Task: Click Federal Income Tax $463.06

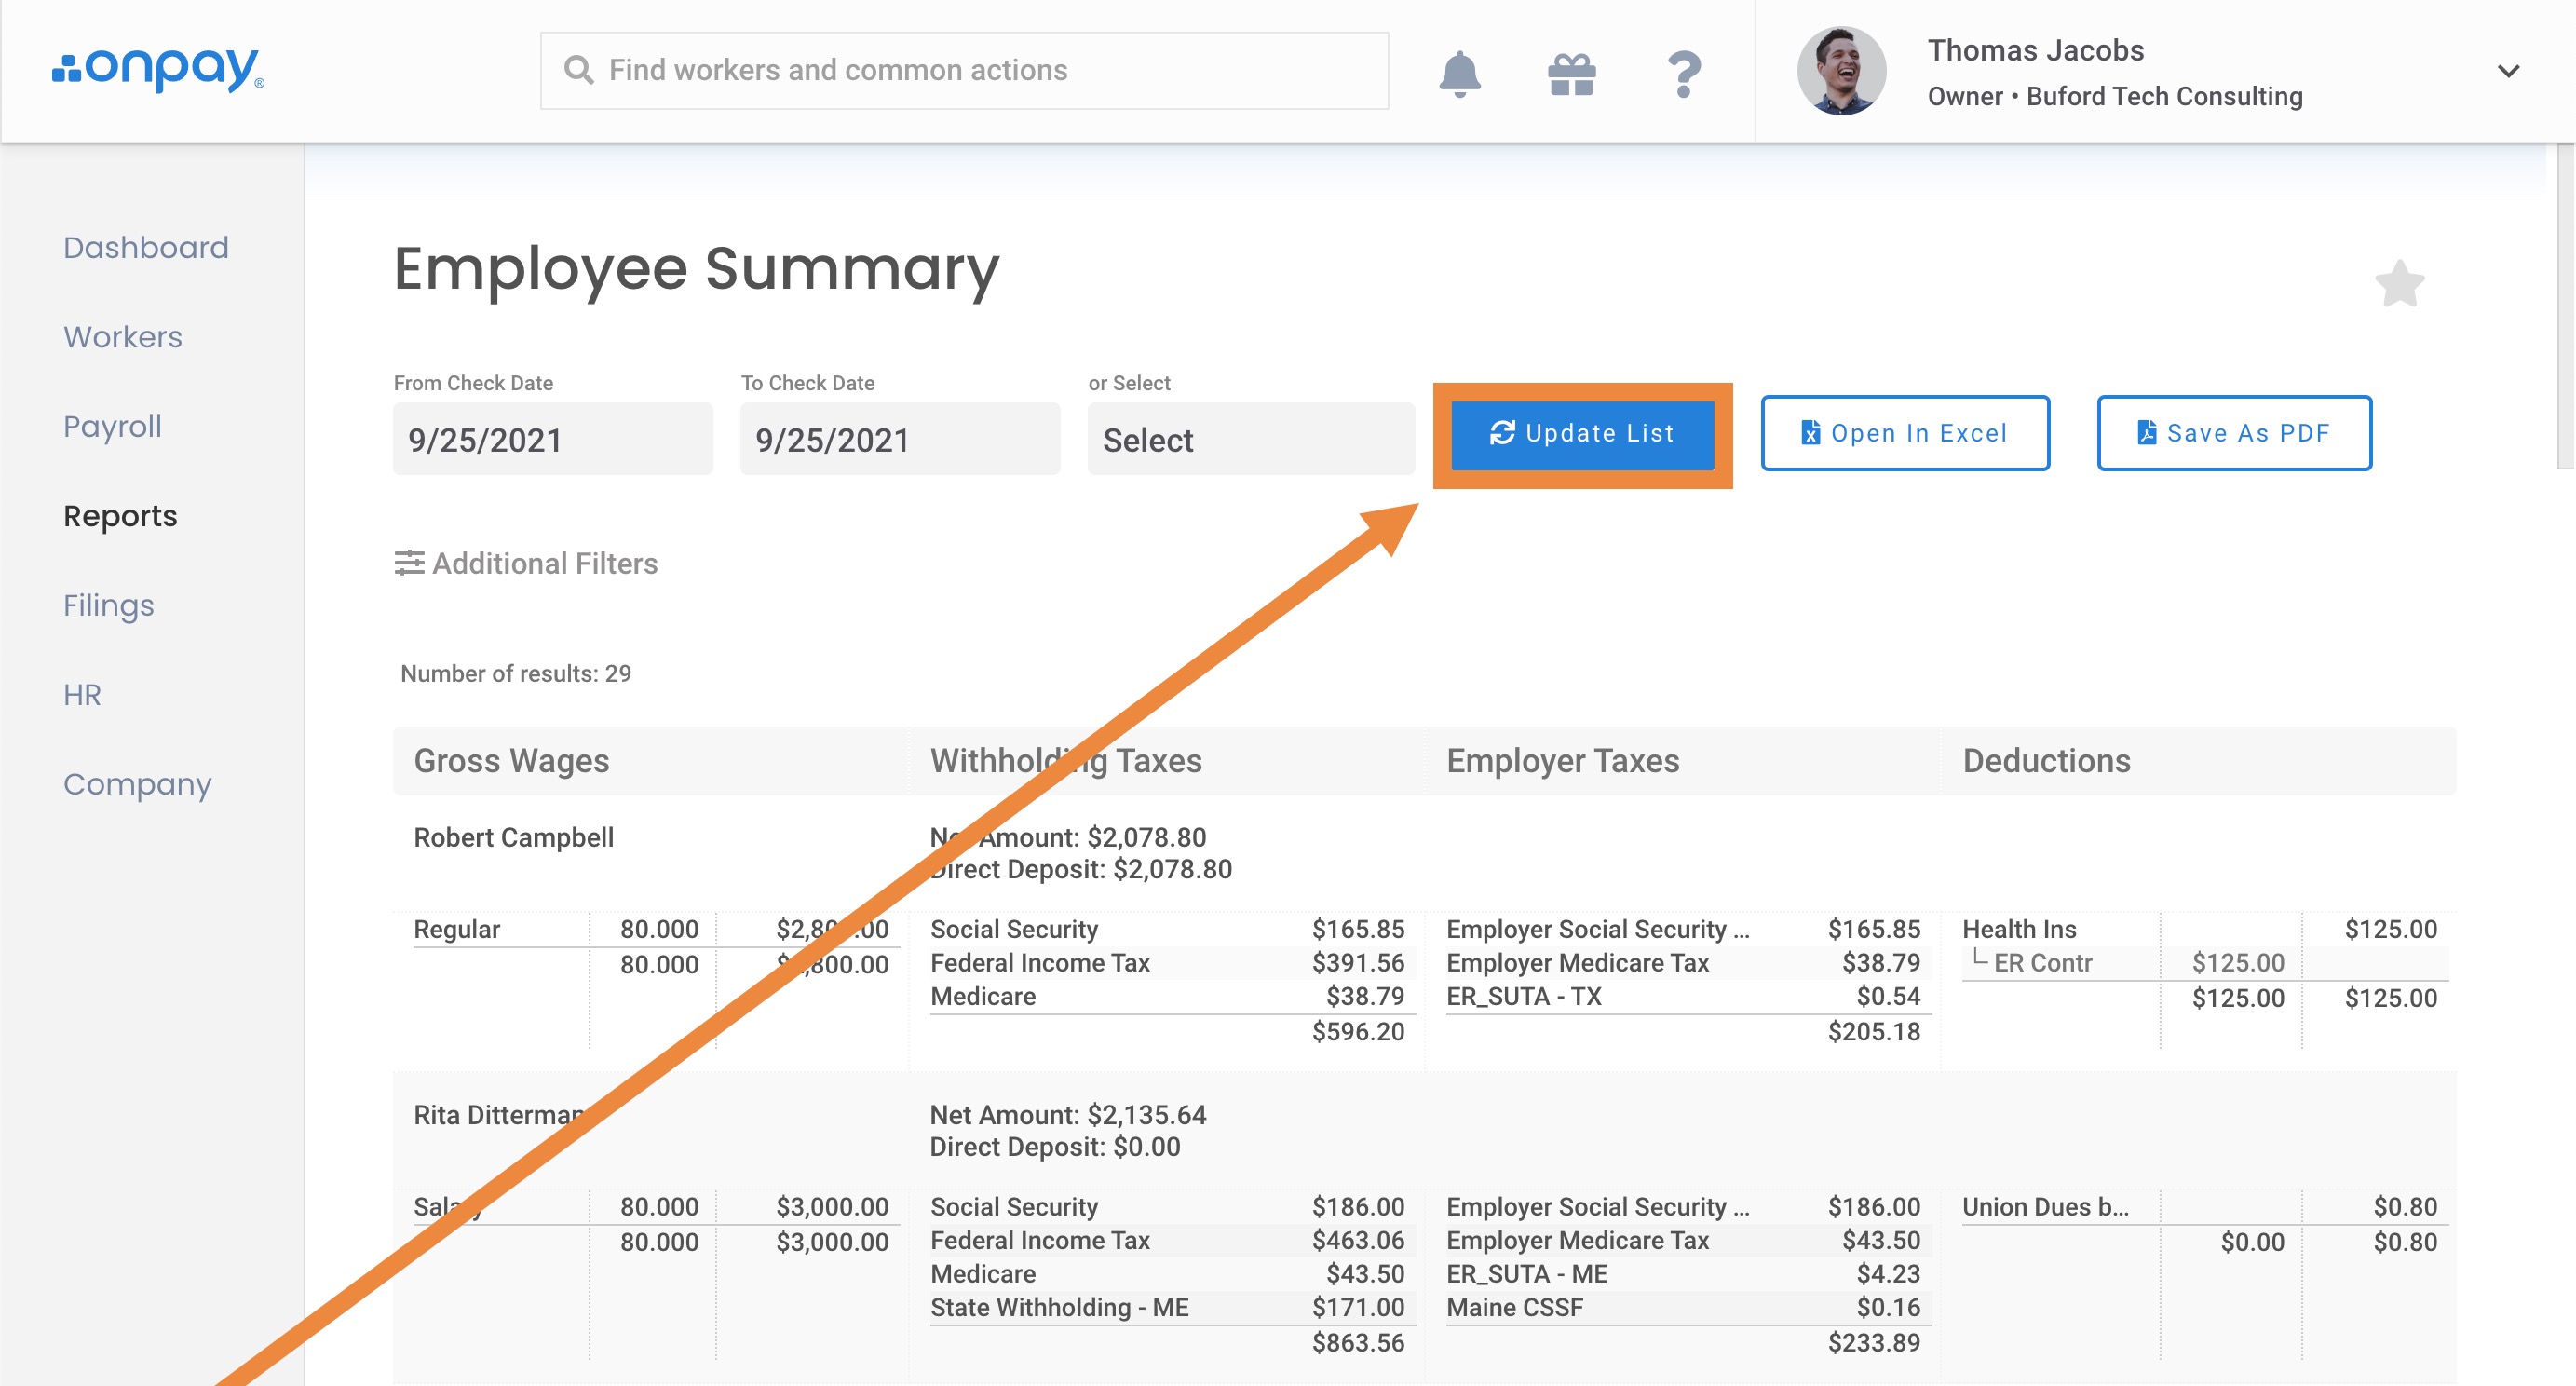Action: click(x=1167, y=1240)
